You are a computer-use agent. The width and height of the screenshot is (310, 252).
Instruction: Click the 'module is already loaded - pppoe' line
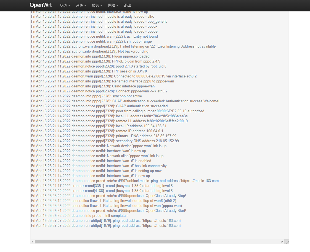pos(94,31)
